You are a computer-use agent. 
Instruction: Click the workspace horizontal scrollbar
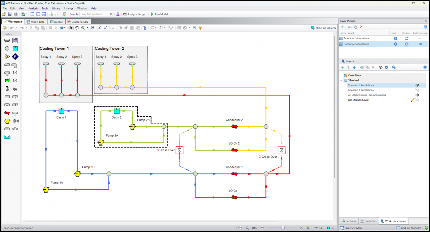click(x=152, y=222)
